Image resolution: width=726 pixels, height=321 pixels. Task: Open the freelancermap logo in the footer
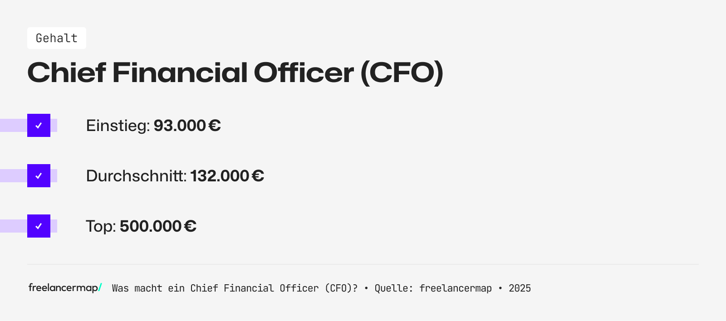(x=63, y=288)
